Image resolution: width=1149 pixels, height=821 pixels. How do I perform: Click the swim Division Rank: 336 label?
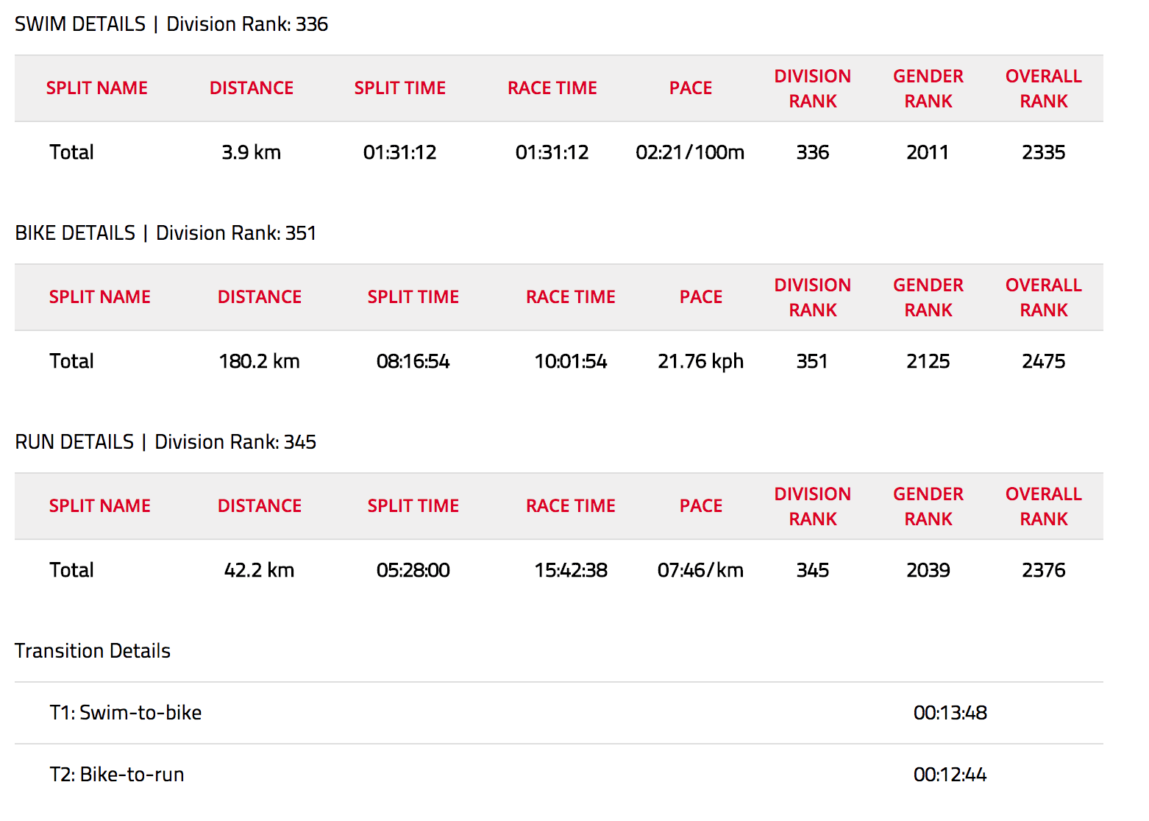[247, 24]
